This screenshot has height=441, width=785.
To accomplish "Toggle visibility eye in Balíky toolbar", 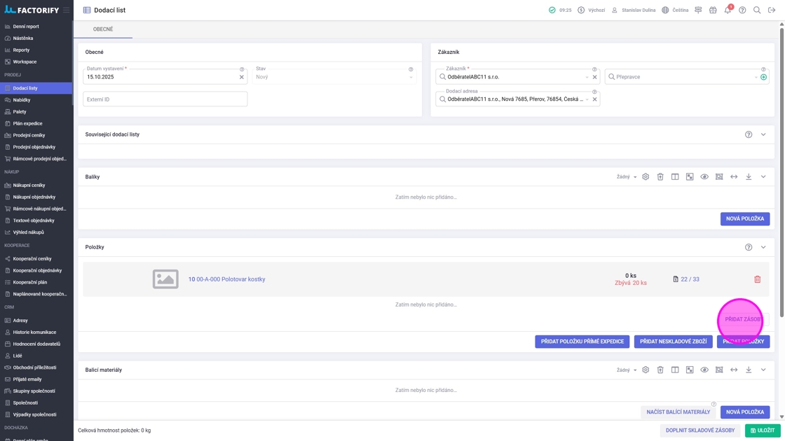I will (704, 177).
